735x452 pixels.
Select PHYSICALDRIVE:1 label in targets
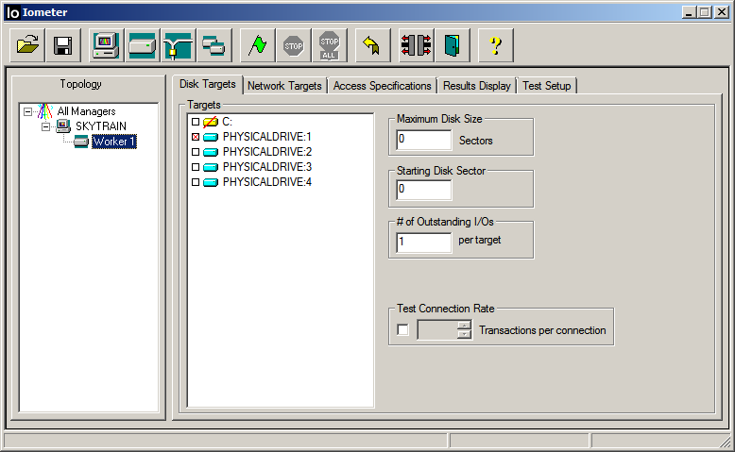tap(267, 137)
